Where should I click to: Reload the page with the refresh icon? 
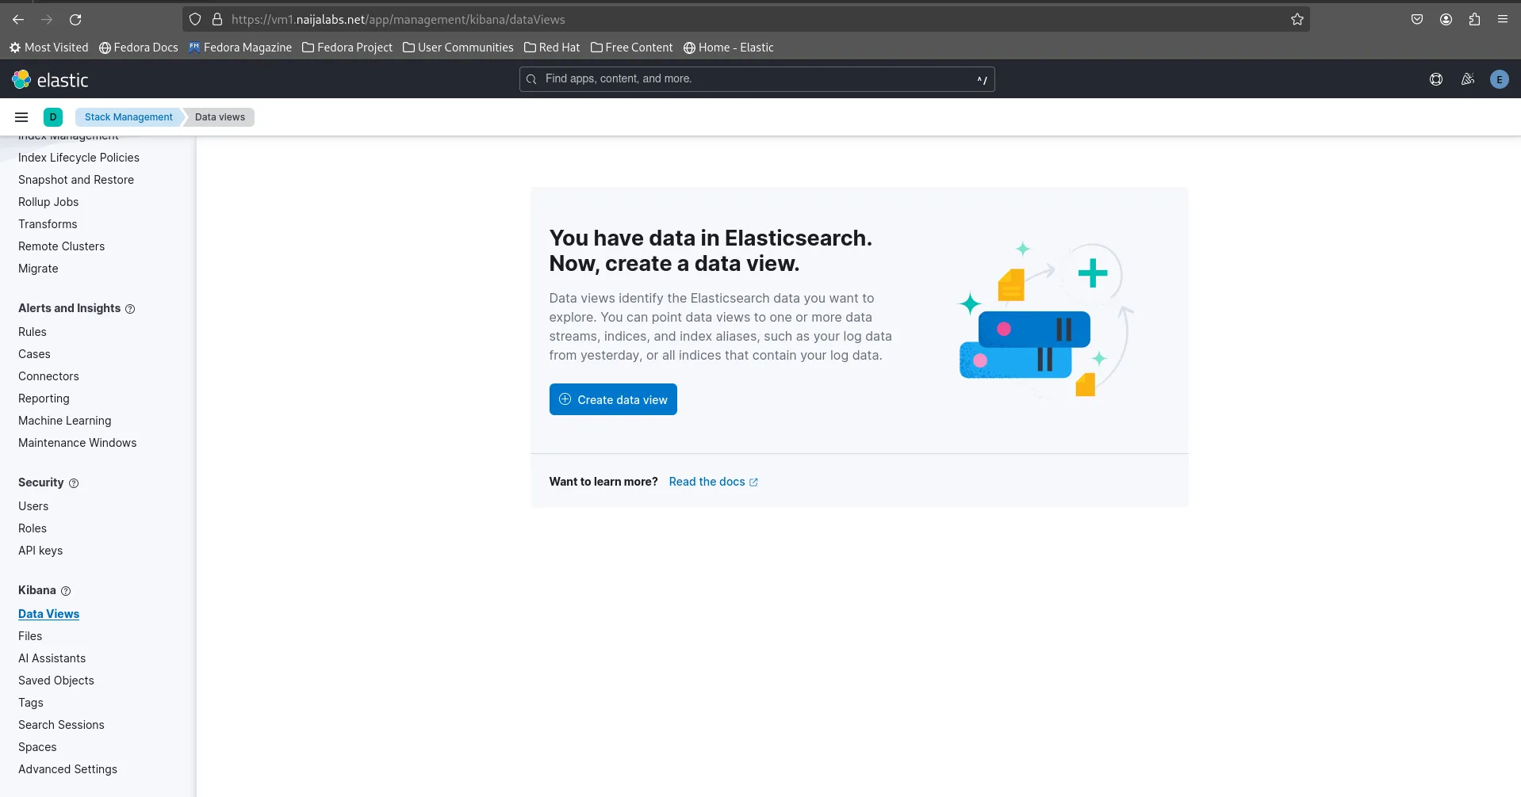pos(75,19)
